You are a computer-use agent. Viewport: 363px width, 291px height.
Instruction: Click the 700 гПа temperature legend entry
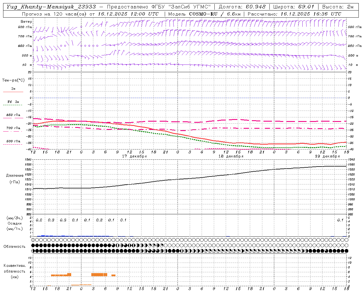tap(13, 128)
